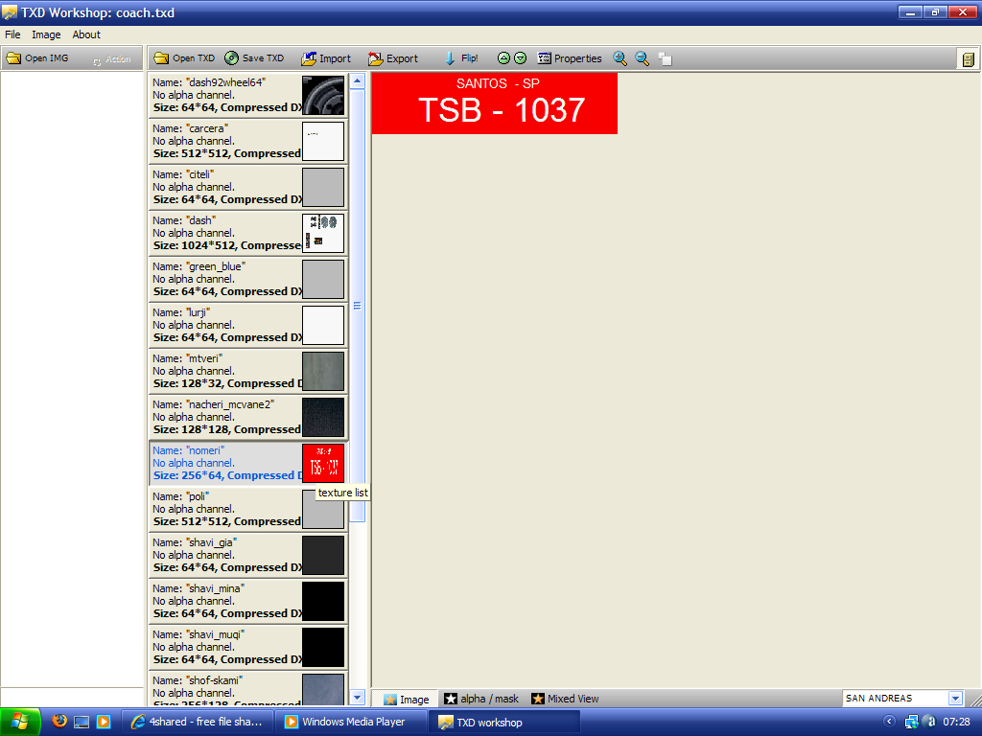This screenshot has height=736, width=982.
Task: Switch to Mixed View tab
Action: [x=565, y=699]
